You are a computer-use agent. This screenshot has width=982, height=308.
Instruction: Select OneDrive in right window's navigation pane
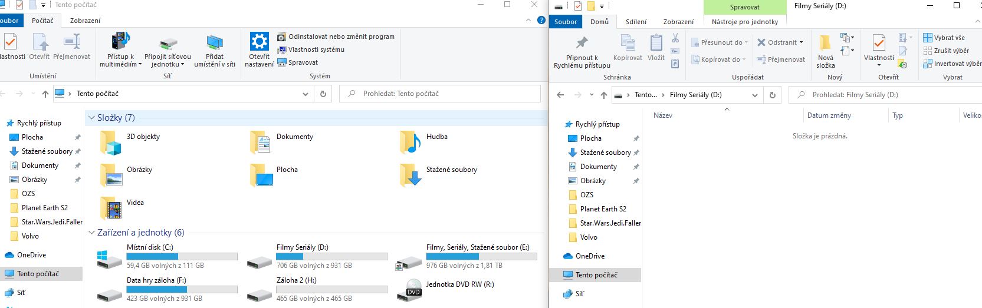590,256
